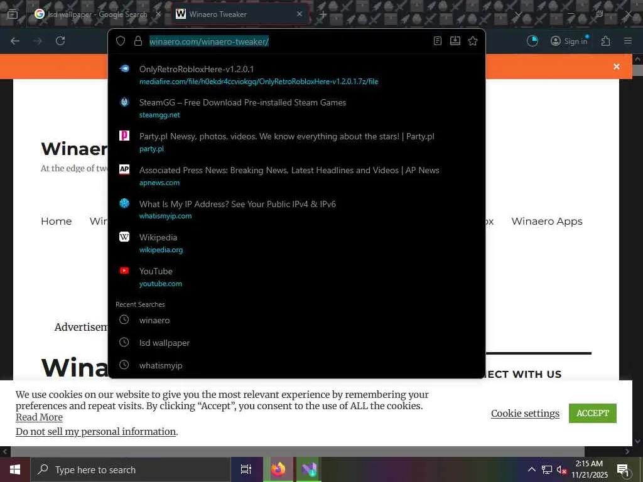Open the hamburger application menu
Screen dimensions: 643x482
628,41
